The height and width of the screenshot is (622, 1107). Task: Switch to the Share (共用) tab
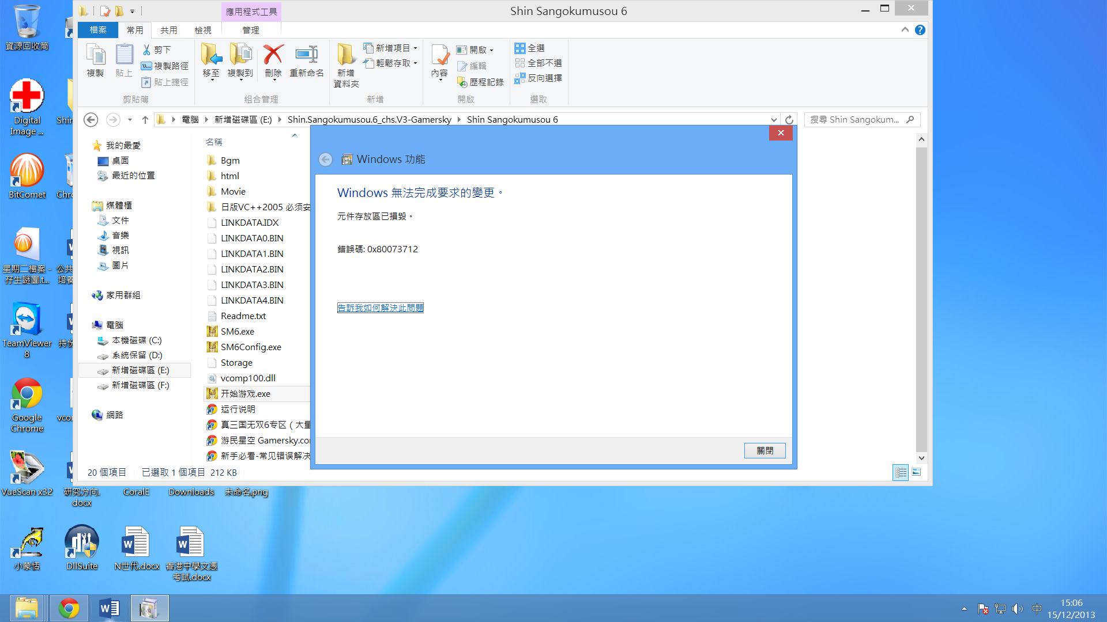tap(169, 30)
